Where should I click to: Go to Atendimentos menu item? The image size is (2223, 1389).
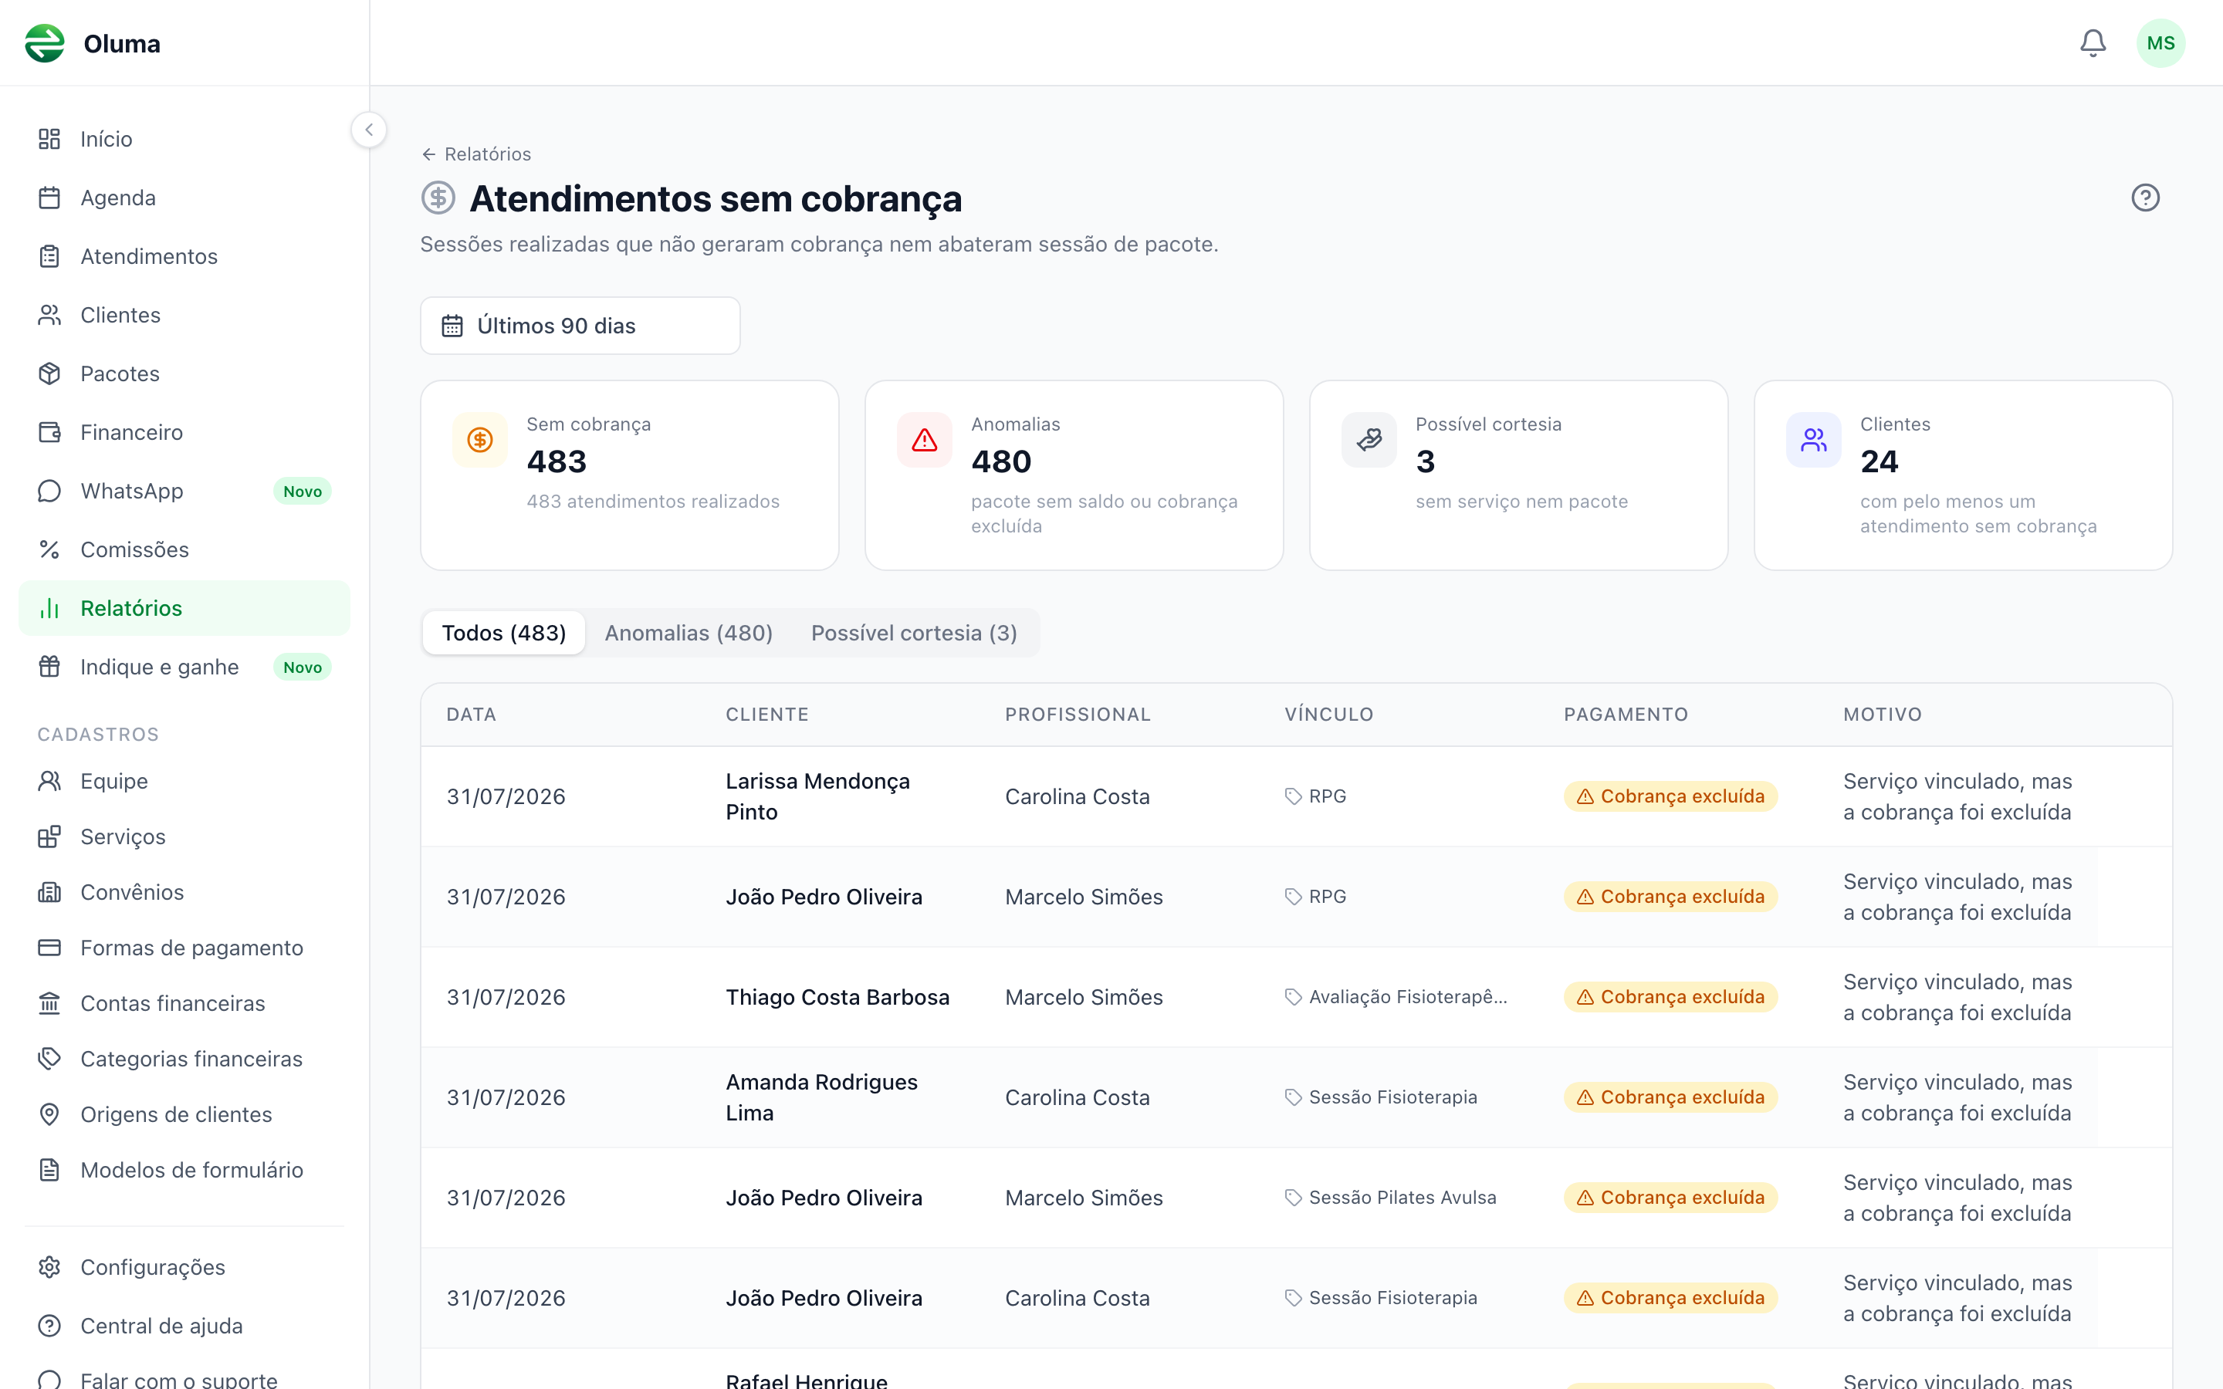coord(184,256)
